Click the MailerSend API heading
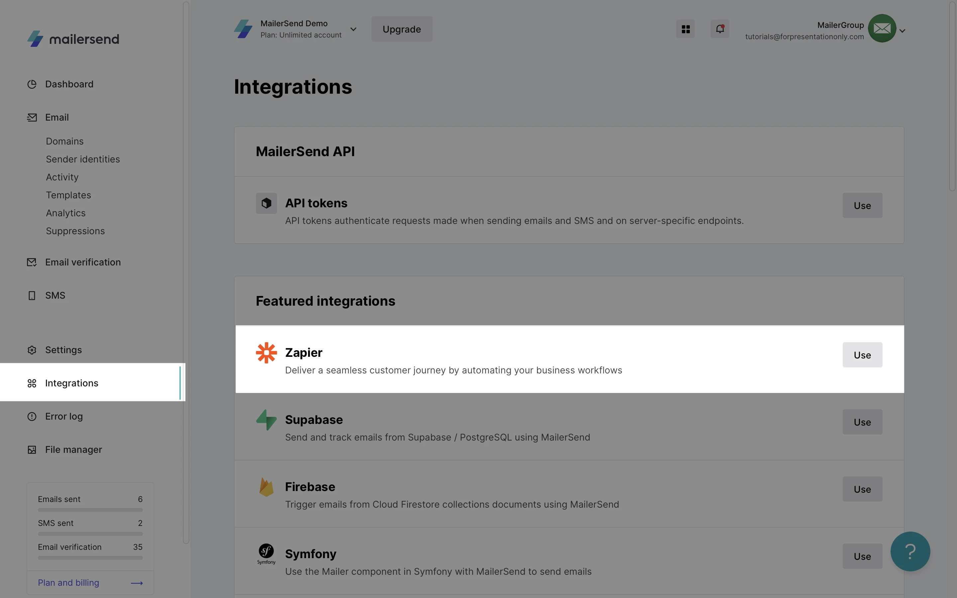The height and width of the screenshot is (598, 957). 305,151
